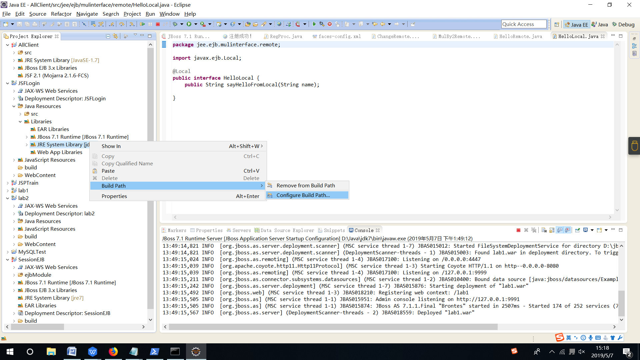Click Collapse All in Project Explorer
The width and height of the screenshot is (640, 360).
coord(108,36)
